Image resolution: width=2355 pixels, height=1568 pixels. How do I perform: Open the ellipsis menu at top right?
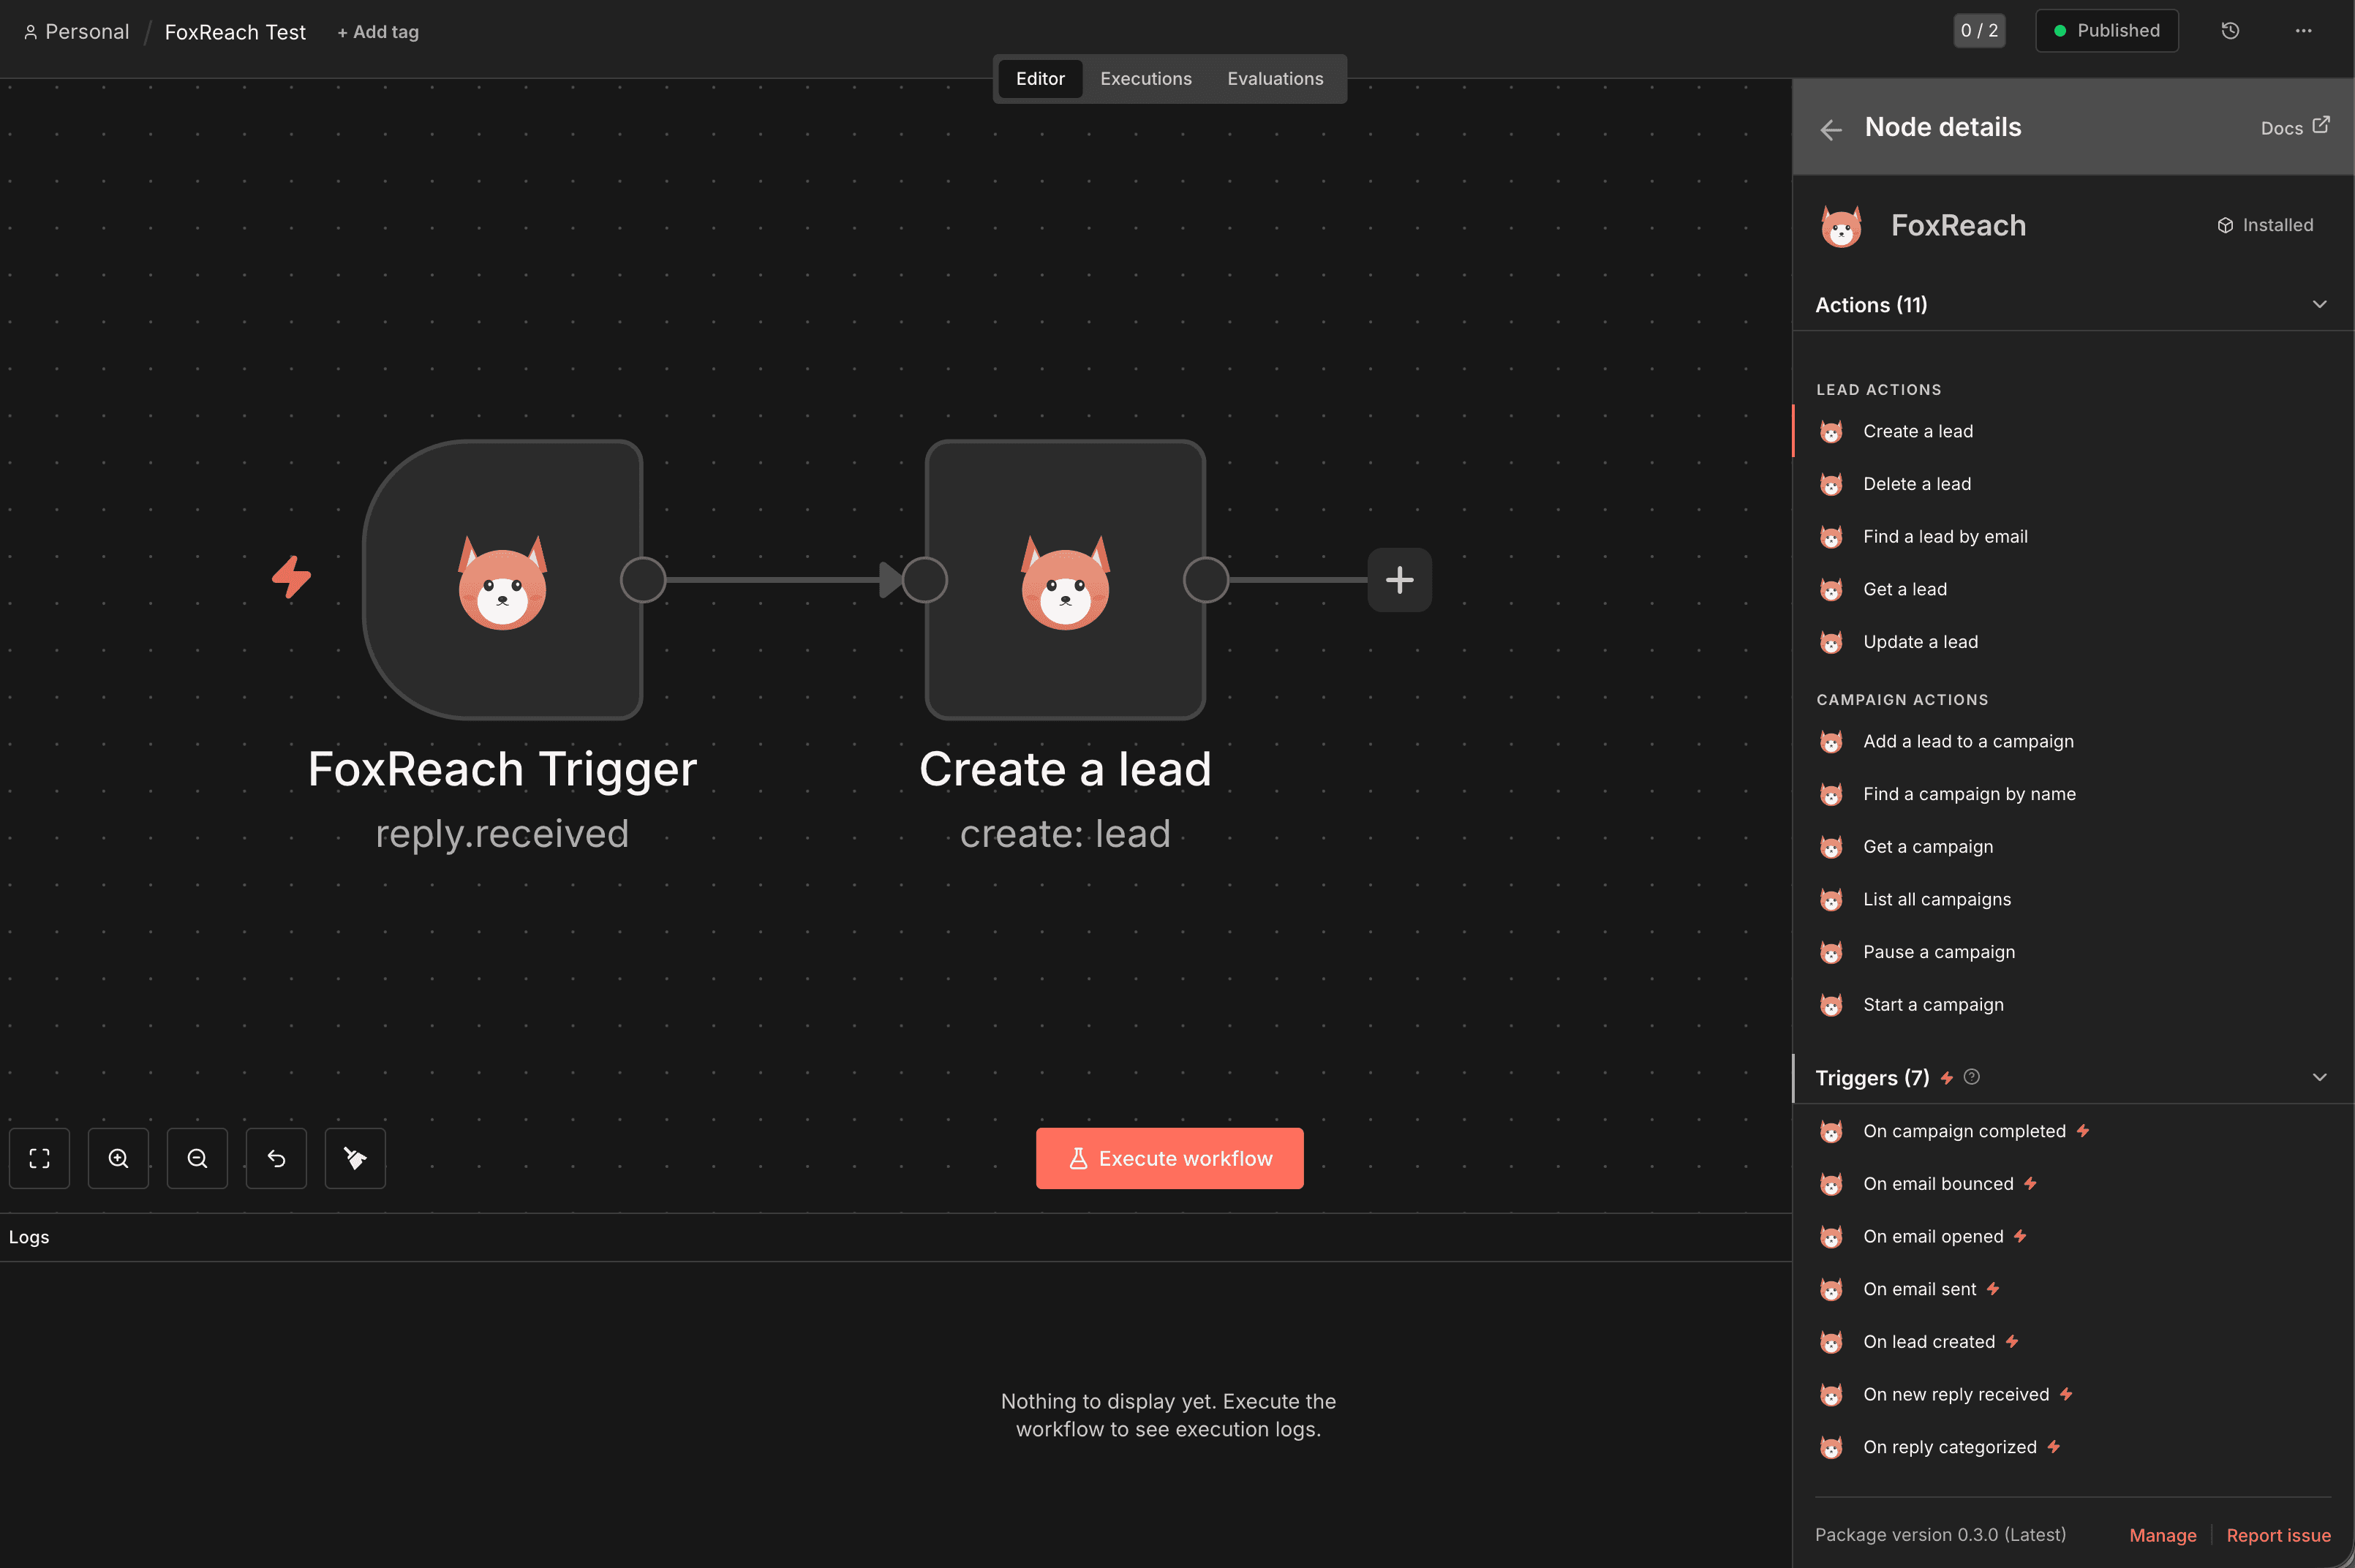pos(2304,31)
